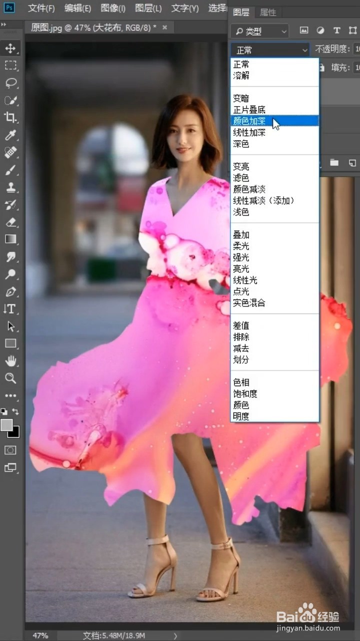Open the 正常 blend mode dropdown

click(x=270, y=50)
